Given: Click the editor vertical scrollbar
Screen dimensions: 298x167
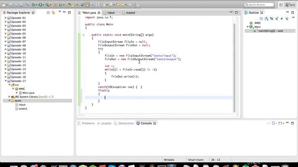Looking at the screenshot, I should point(234,68).
